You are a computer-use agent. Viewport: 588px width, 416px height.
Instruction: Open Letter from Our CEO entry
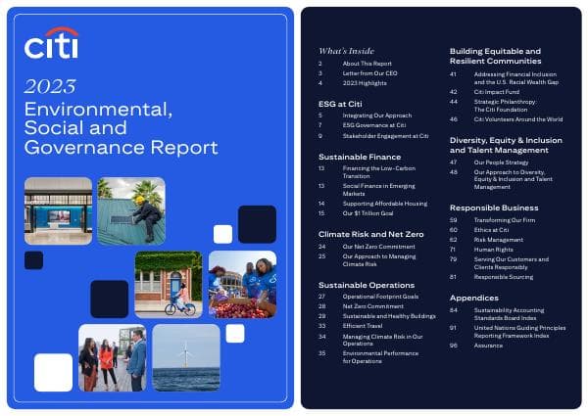[369, 73]
